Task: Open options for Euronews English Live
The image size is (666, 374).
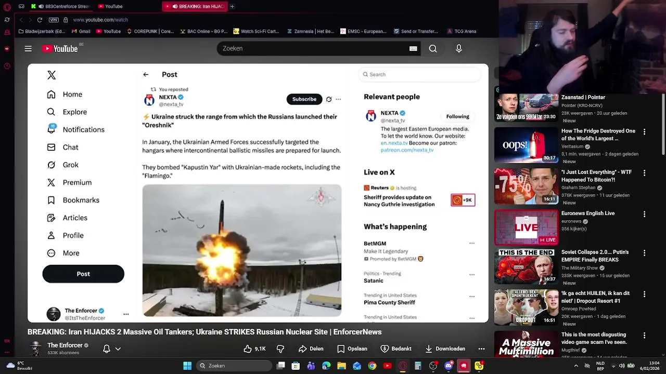Action: point(645,214)
